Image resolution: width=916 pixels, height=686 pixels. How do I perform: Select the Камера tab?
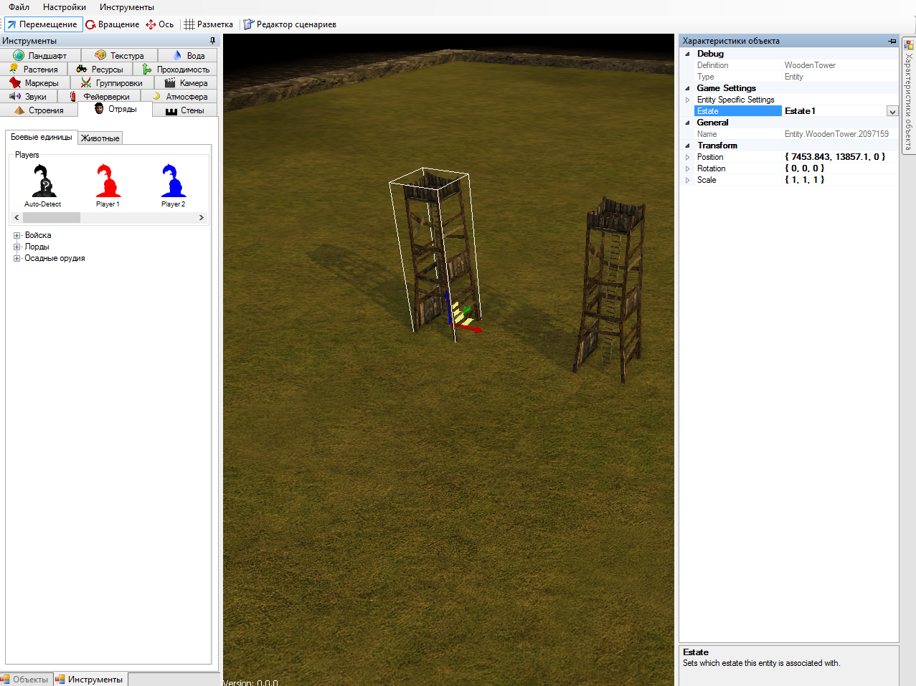coord(186,82)
